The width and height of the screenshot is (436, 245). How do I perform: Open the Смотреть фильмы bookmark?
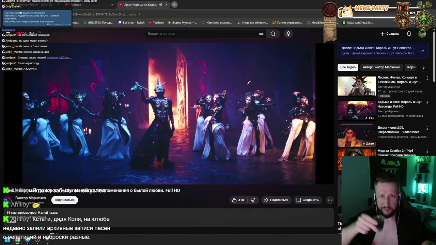[x=217, y=23]
